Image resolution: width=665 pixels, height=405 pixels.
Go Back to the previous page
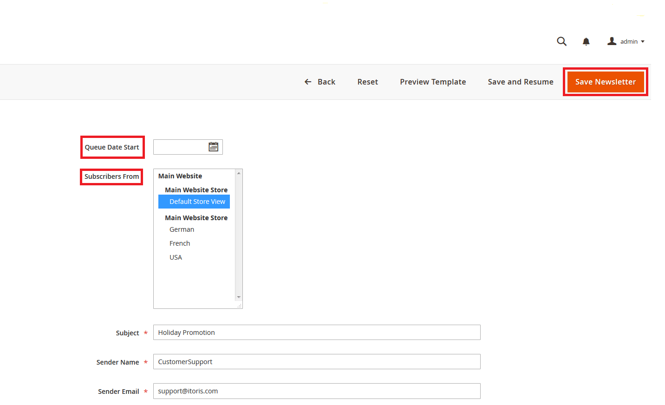320,82
